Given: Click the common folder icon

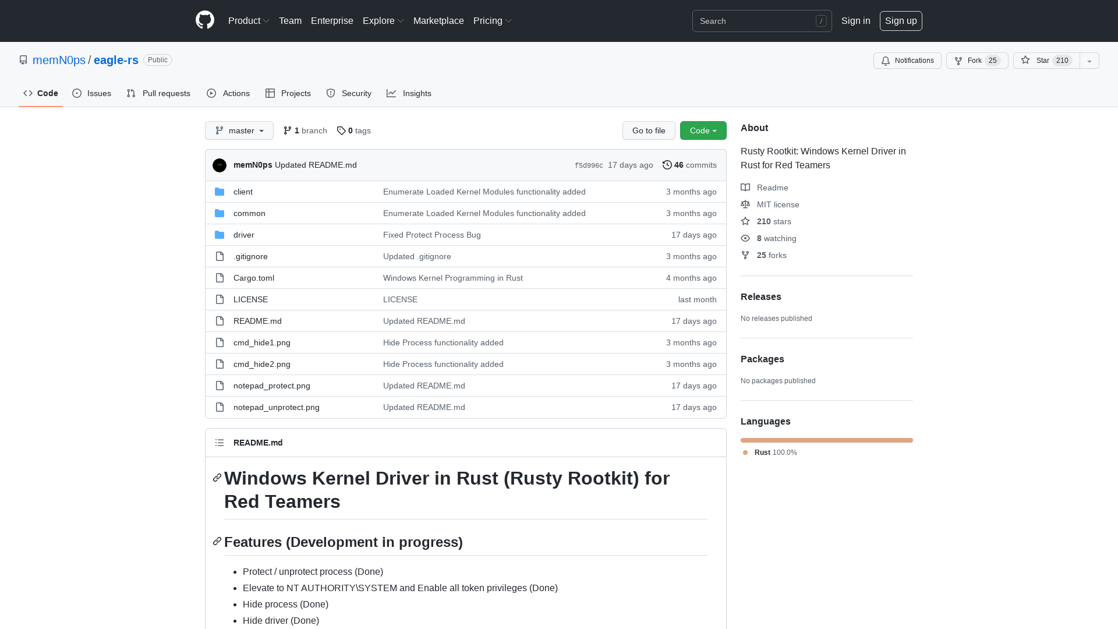Looking at the screenshot, I should [220, 213].
